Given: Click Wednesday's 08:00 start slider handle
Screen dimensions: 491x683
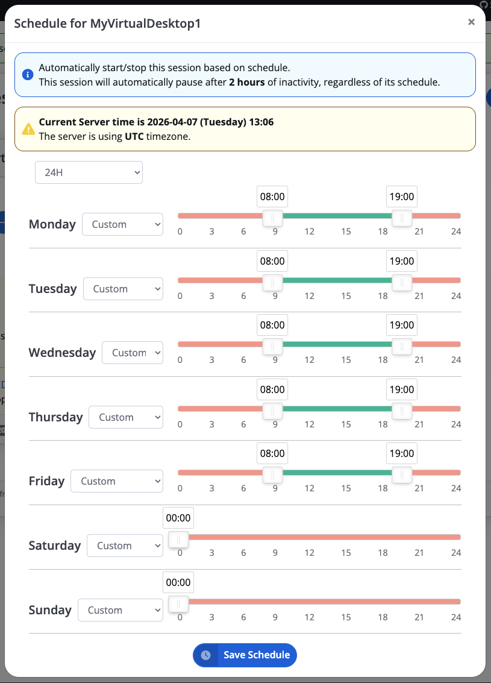Looking at the screenshot, I should [x=272, y=346].
